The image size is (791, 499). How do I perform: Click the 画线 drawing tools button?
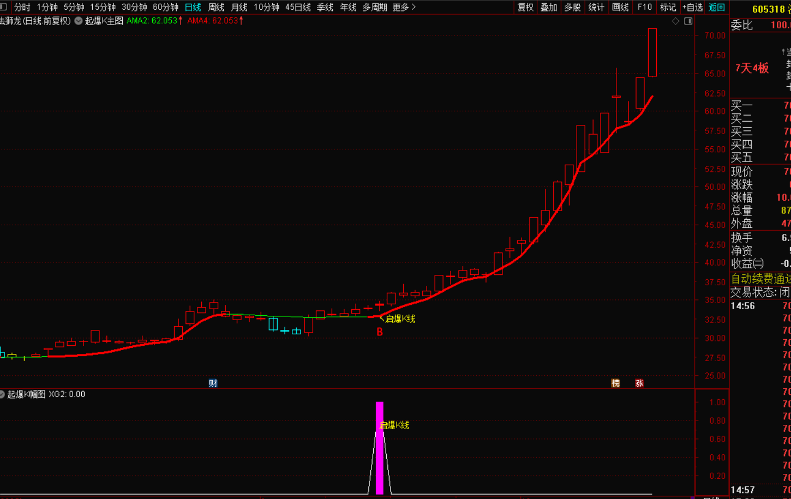620,7
